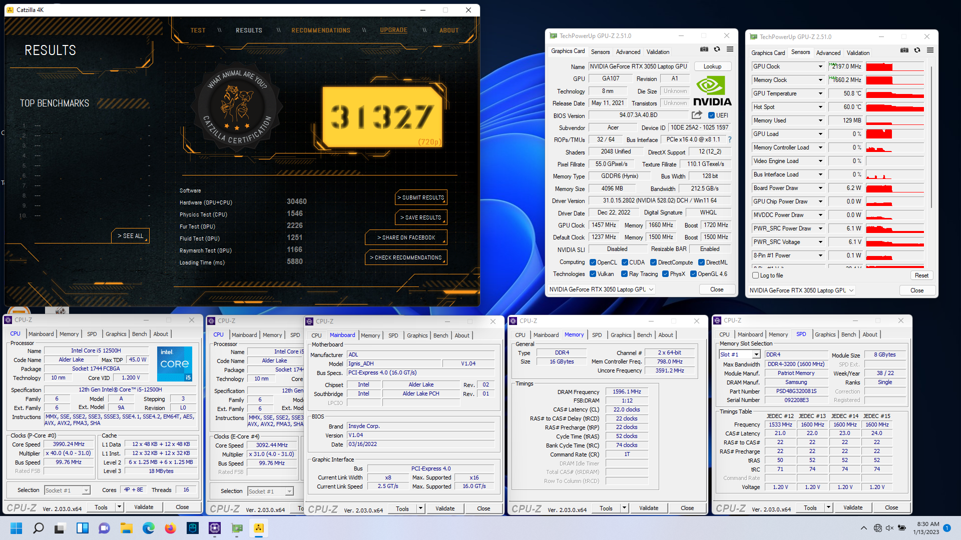
Task: Toggle CUDA checkbox
Action: (625, 262)
